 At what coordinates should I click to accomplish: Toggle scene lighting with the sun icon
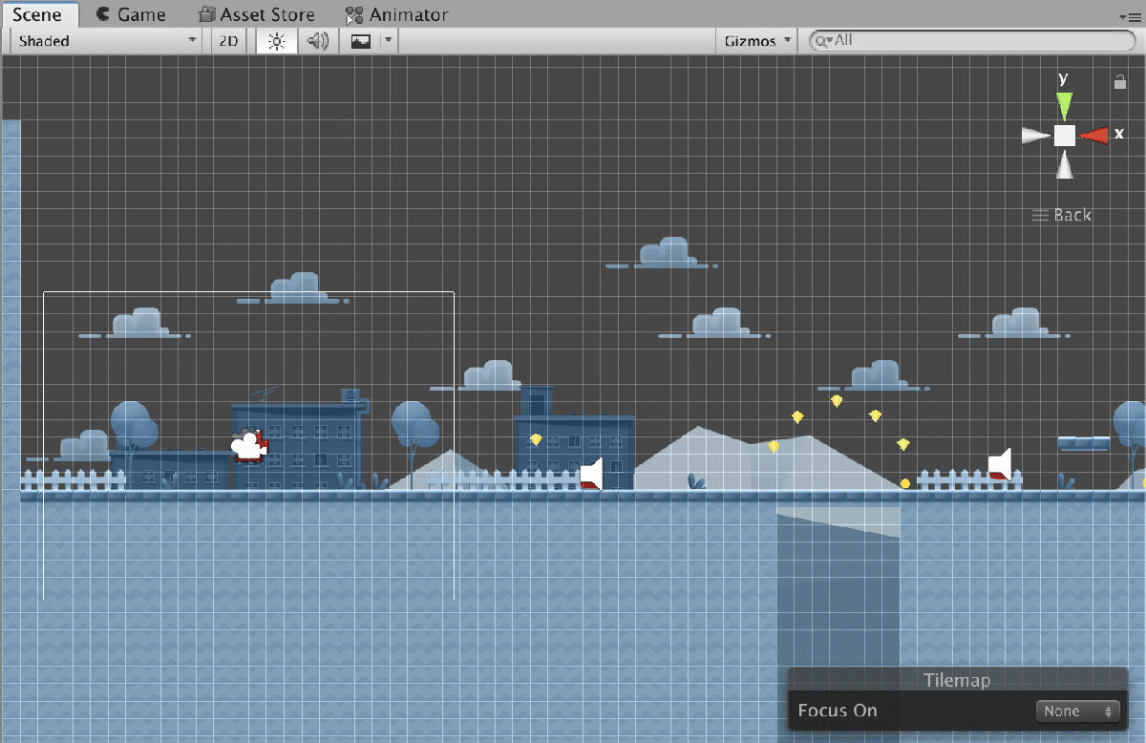pos(275,40)
